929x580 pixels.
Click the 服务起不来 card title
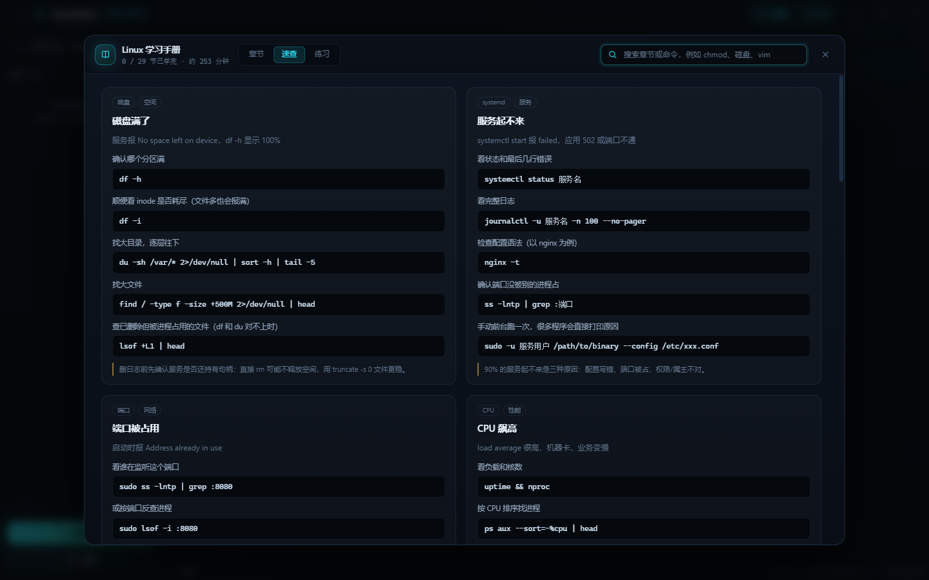click(501, 121)
